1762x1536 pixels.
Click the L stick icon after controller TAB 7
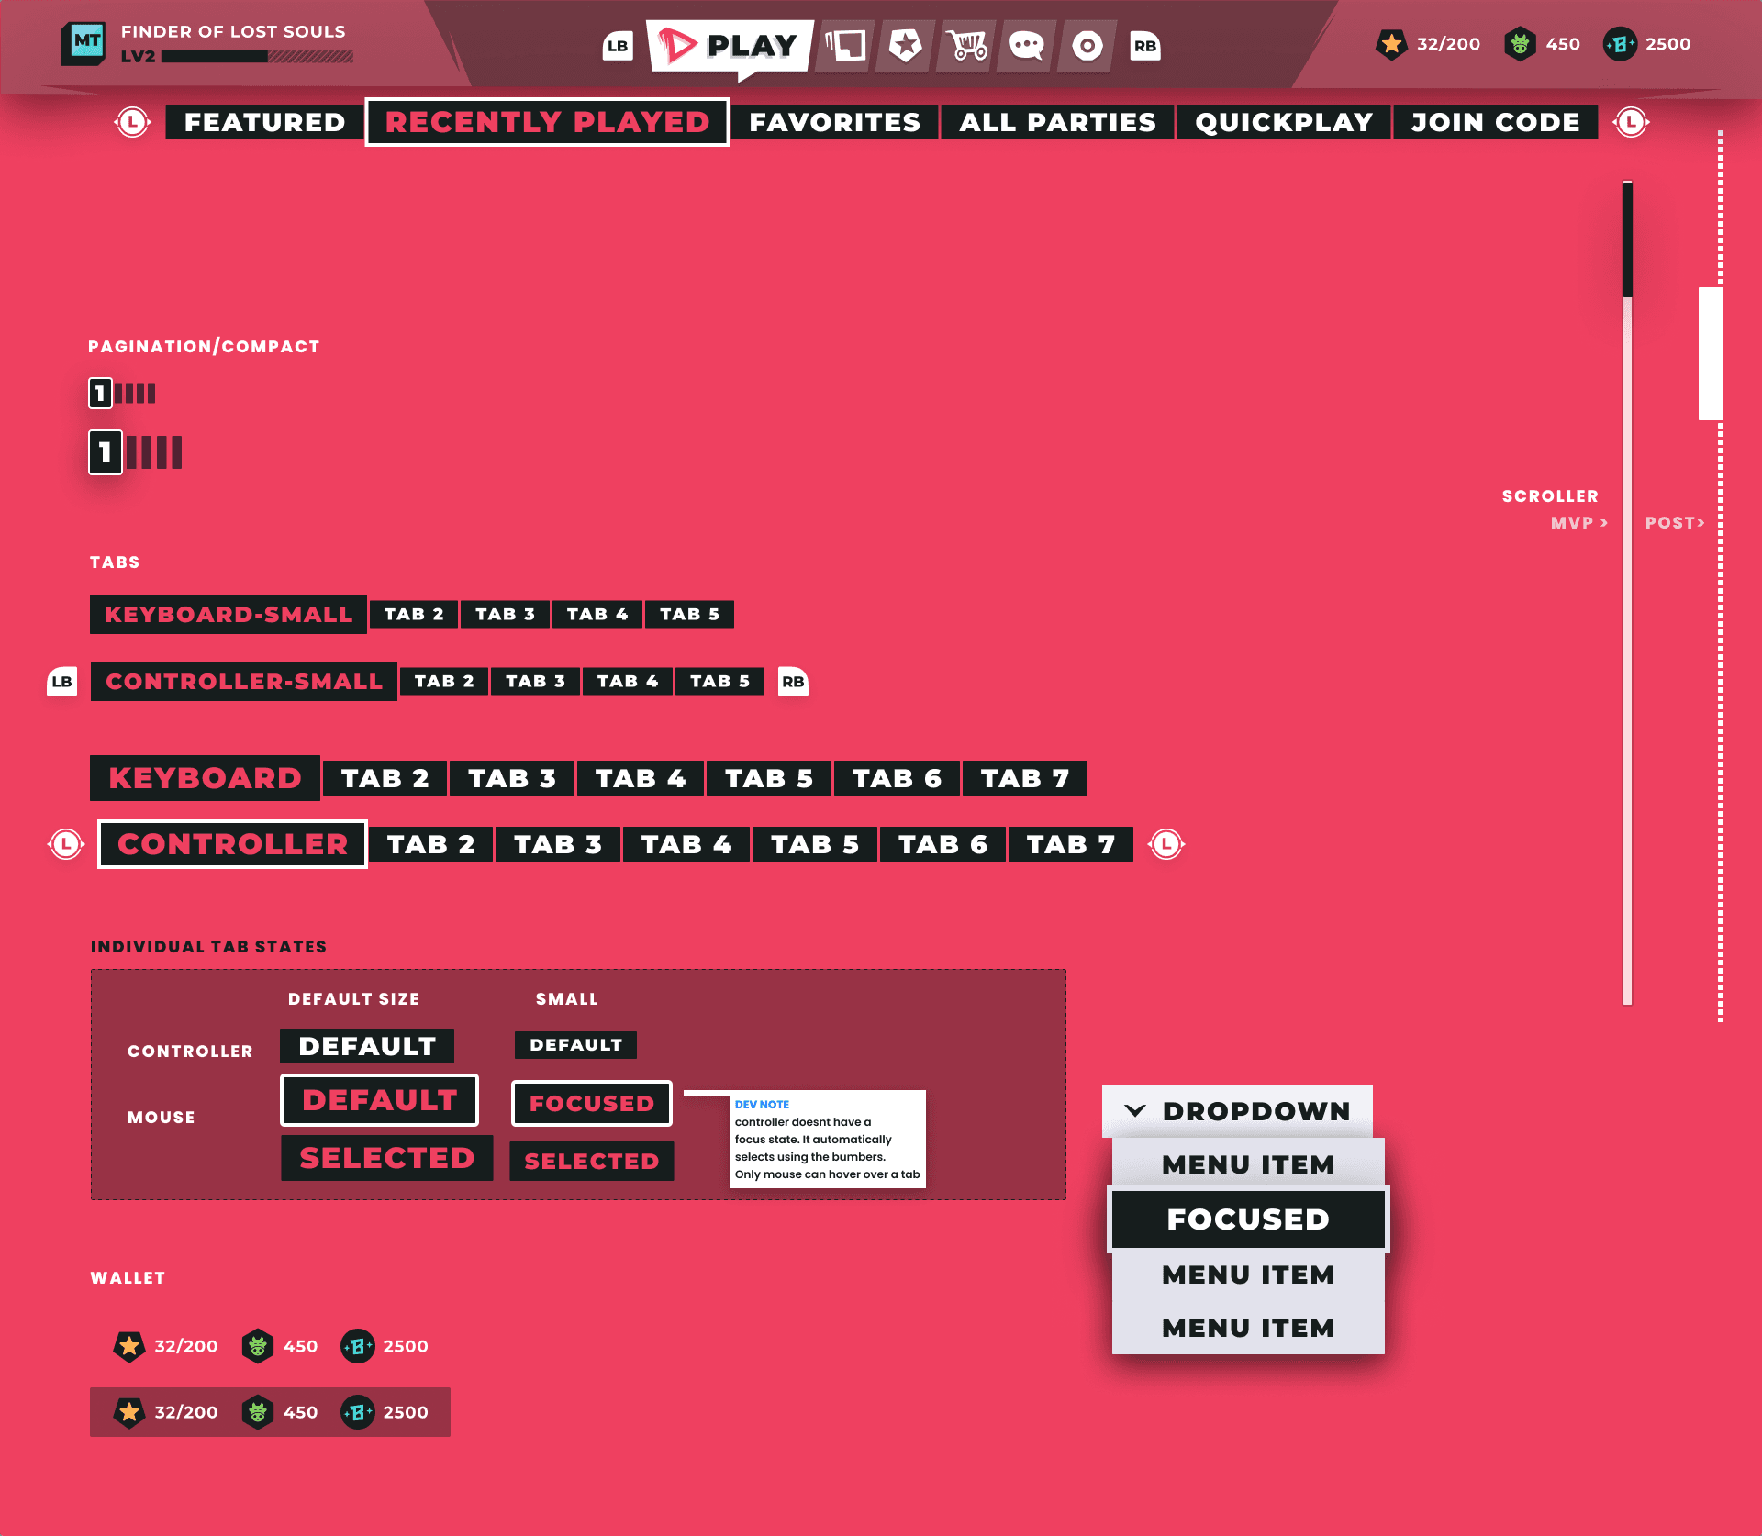click(x=1166, y=844)
